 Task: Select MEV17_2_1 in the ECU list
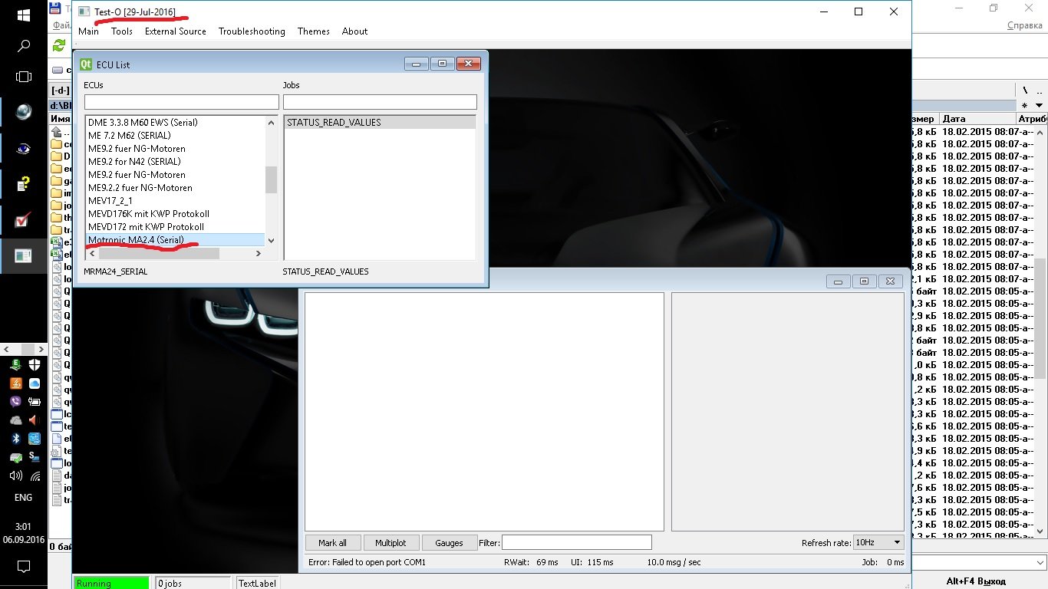pyautogui.click(x=110, y=201)
